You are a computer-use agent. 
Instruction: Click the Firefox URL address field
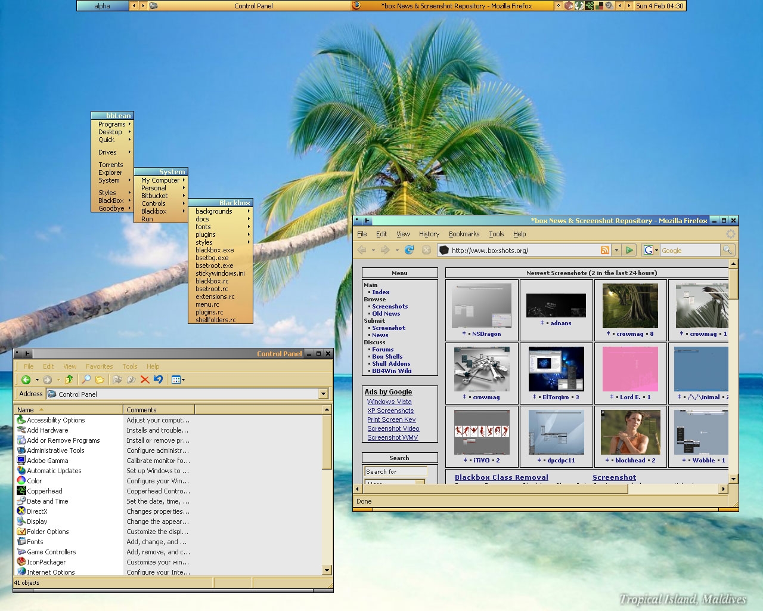(525, 250)
